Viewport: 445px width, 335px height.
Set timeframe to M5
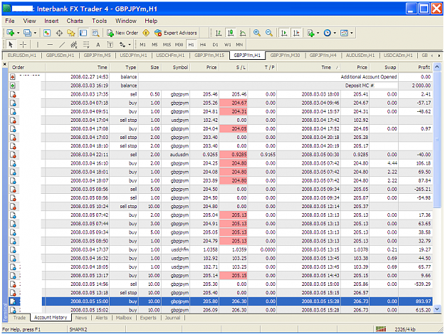click(155, 45)
